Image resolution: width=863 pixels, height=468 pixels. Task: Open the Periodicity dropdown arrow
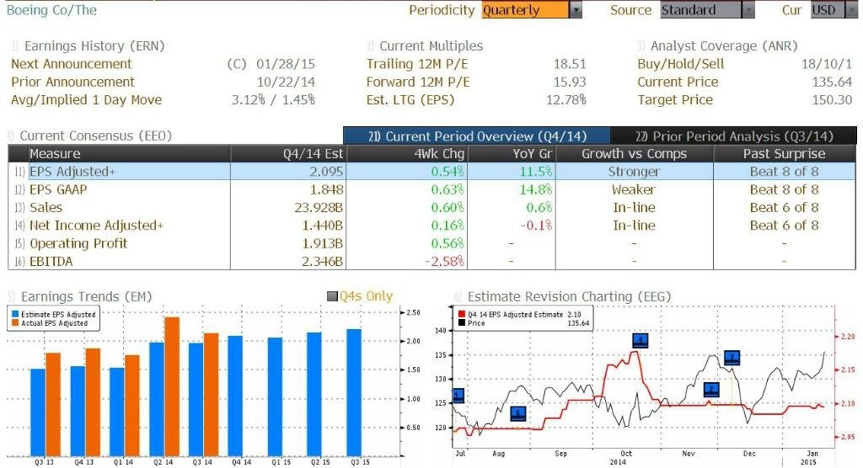pyautogui.click(x=576, y=10)
